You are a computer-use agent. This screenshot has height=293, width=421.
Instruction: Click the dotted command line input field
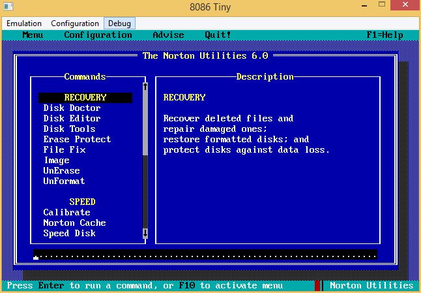205,254
